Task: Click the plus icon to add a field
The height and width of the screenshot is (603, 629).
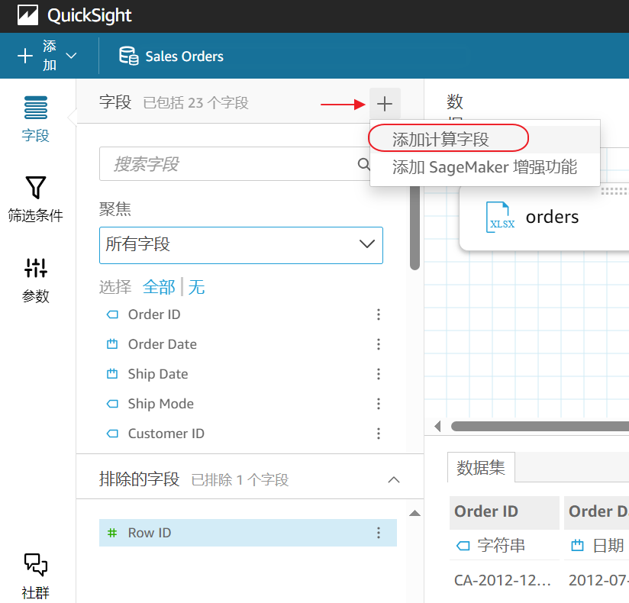Action: point(385,104)
